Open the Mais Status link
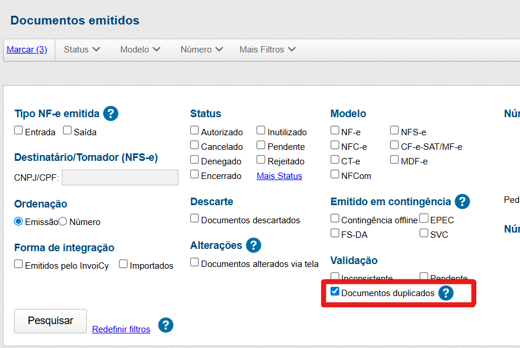This screenshot has width=520, height=348. 279,175
